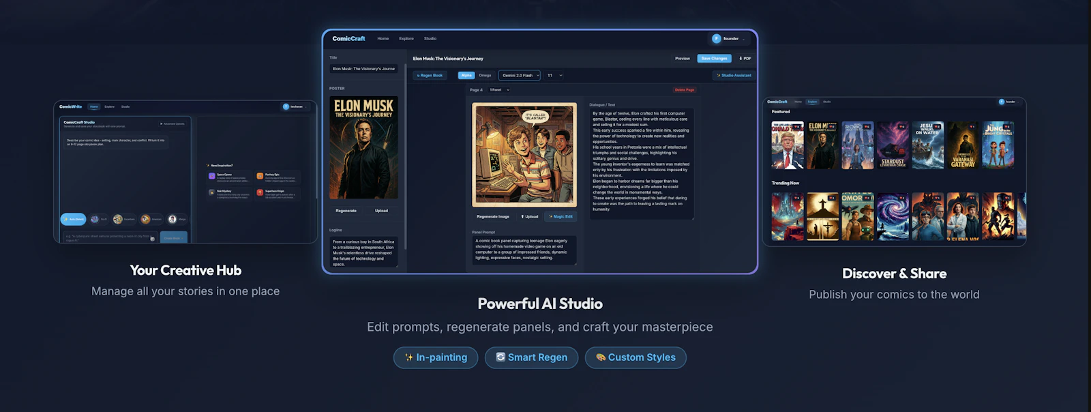Click the left sidebar scrollbar in Studio
The height and width of the screenshot is (412, 1091).
[x=406, y=157]
